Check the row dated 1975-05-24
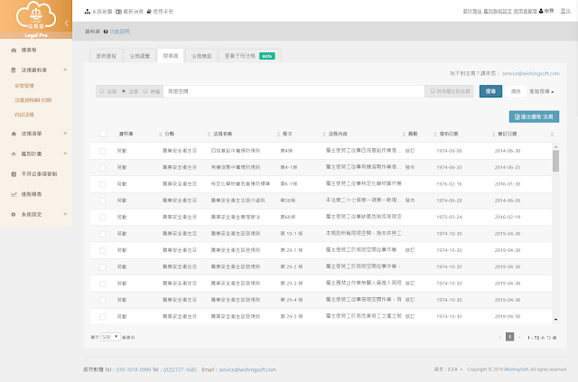The image size is (578, 382). (102, 218)
